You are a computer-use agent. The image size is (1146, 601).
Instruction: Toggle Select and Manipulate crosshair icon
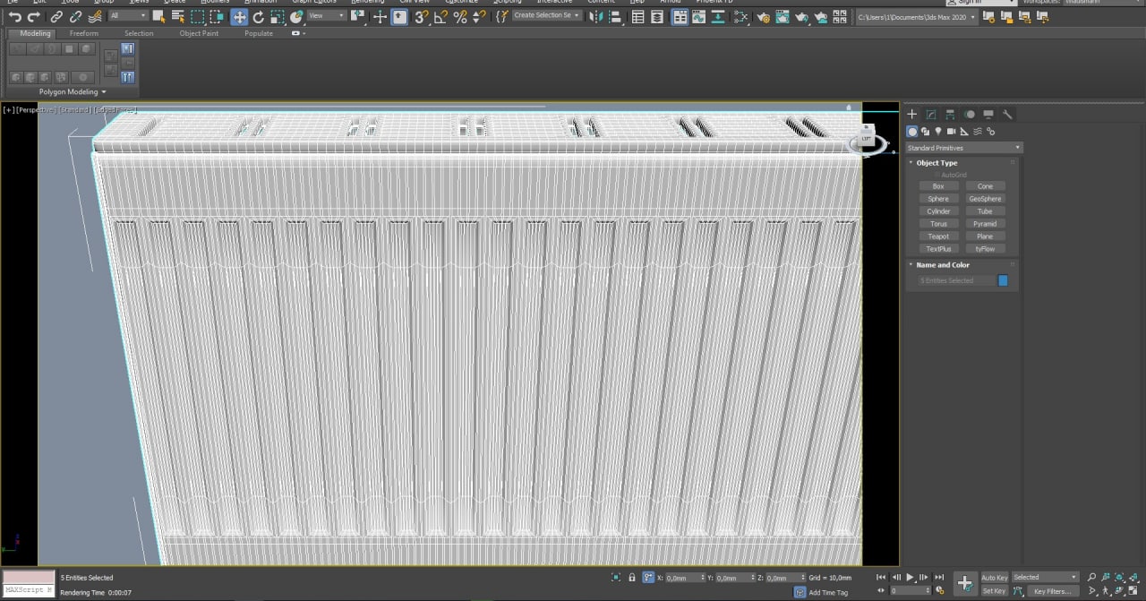point(380,16)
